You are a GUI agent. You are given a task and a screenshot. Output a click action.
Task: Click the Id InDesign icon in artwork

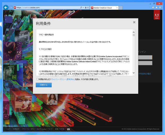coord(6,116)
